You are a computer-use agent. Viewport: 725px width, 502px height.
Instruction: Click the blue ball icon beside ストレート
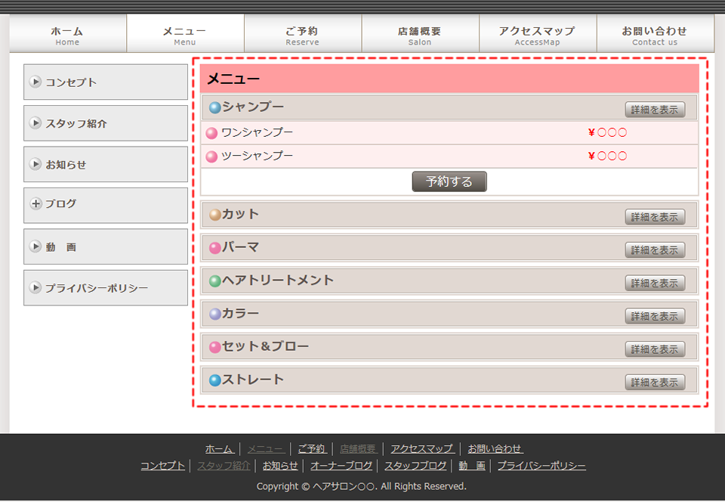click(x=215, y=380)
